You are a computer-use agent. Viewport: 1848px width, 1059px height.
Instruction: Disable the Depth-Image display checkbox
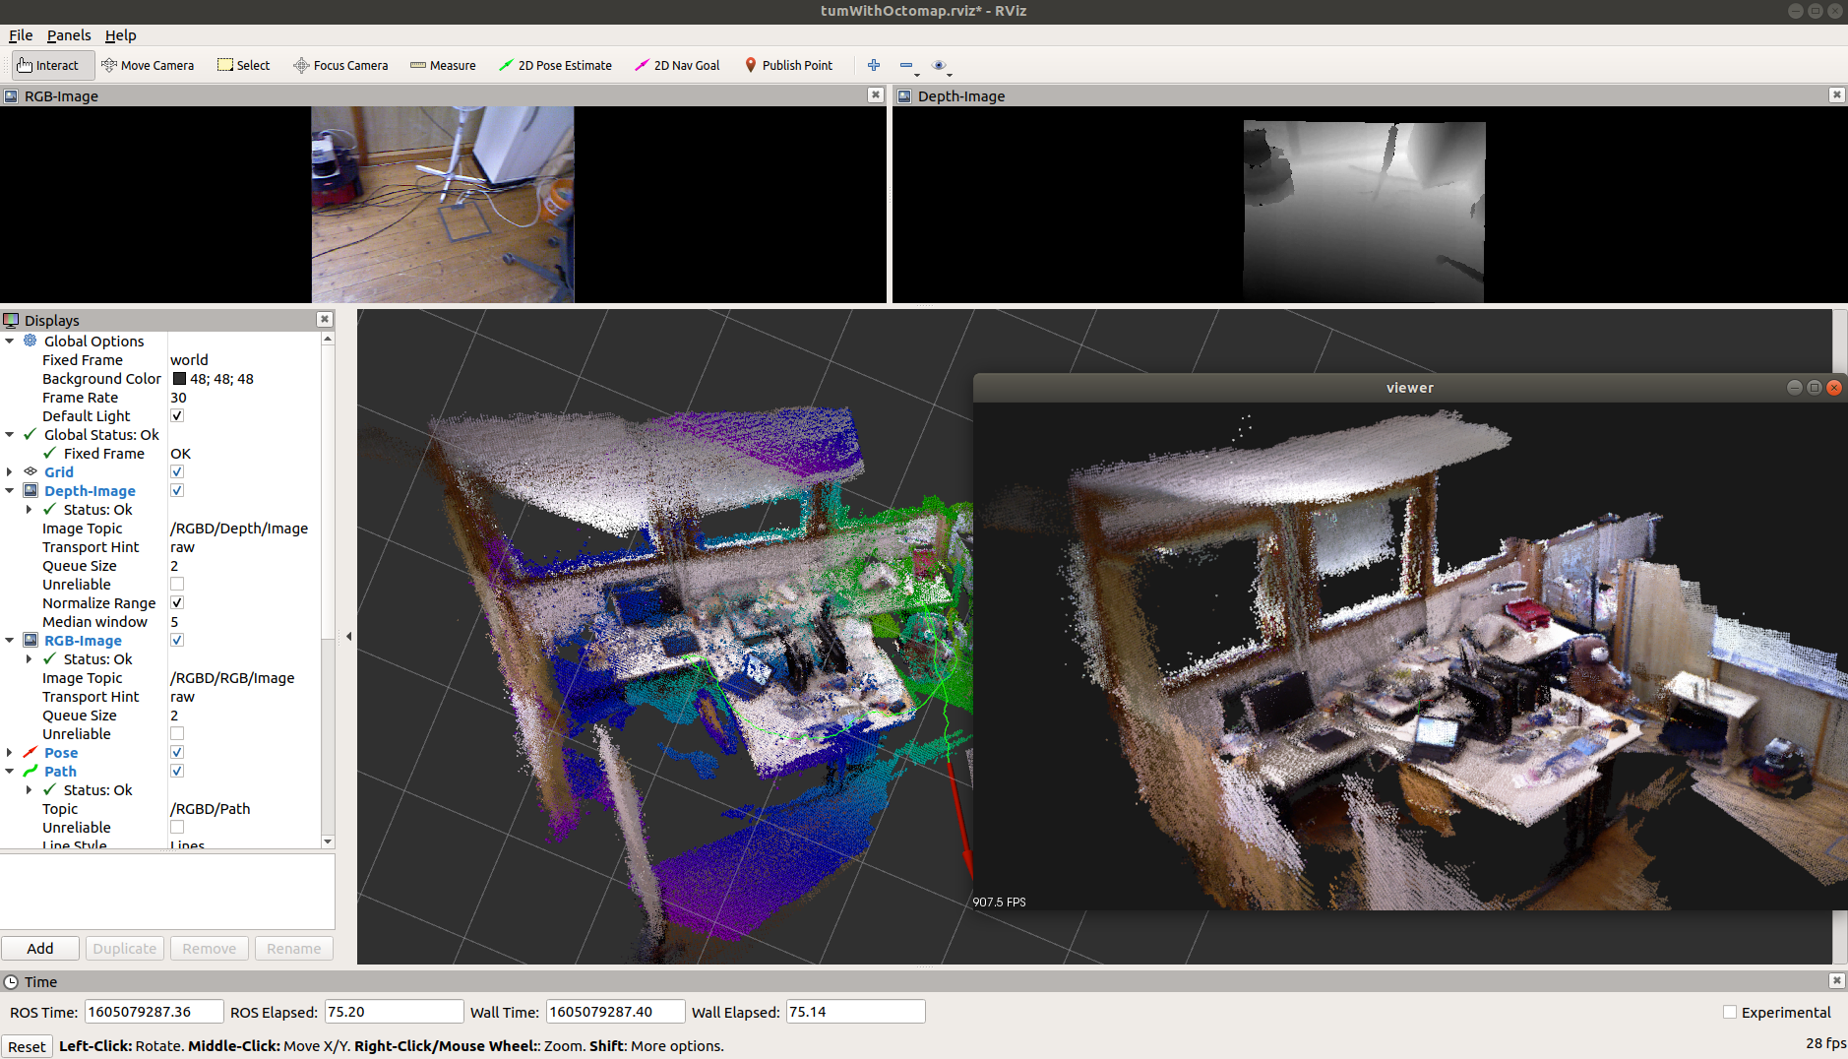(177, 490)
